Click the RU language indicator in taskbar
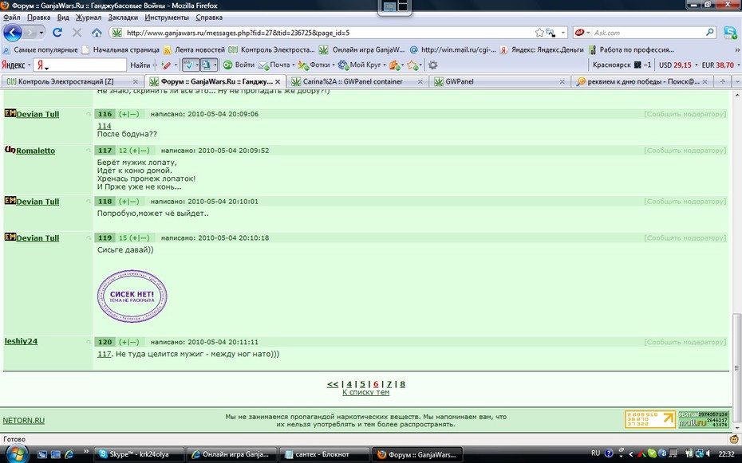The width and height of the screenshot is (742, 463). pos(595,453)
